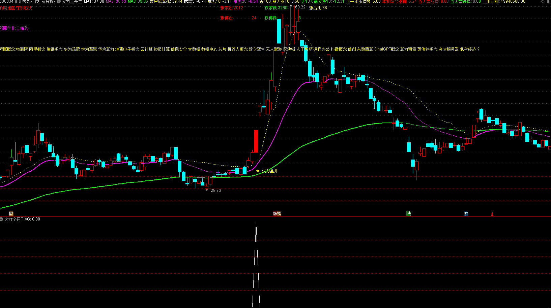The height and width of the screenshot is (308, 551).
Task: Click the 抖音概念 concept tag
Action: pos(339,49)
